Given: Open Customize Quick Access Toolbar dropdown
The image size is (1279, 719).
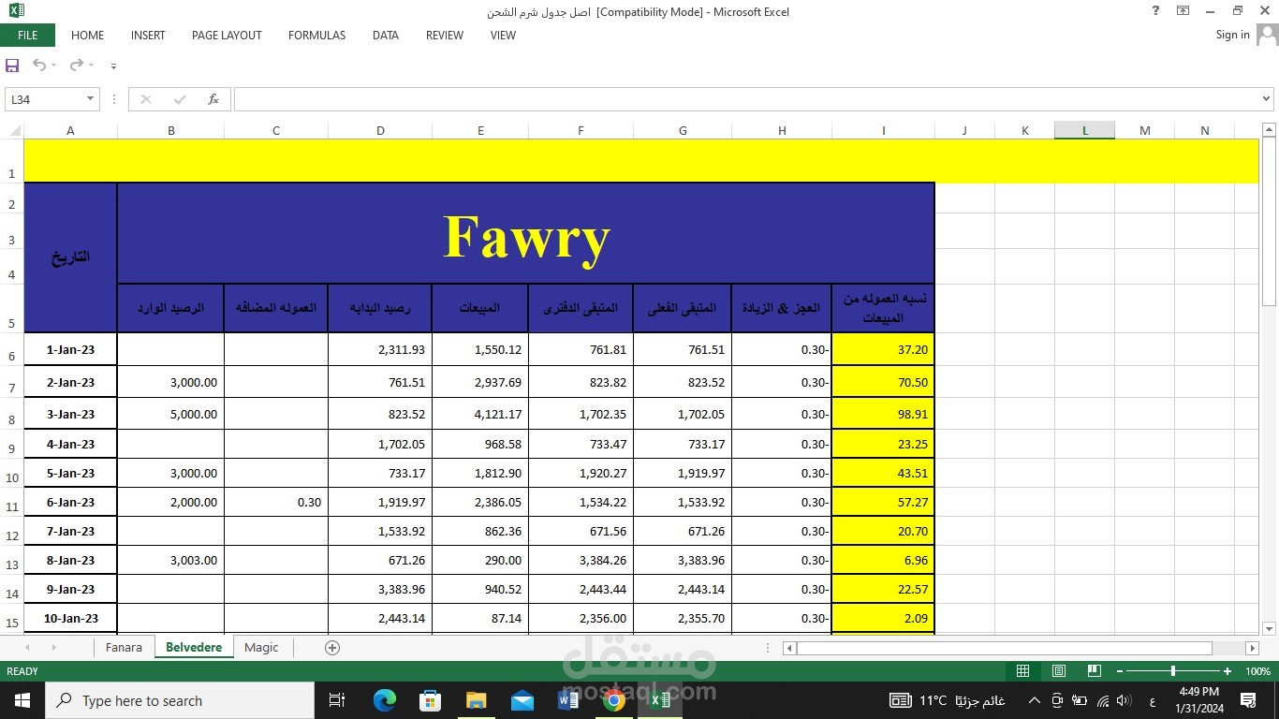Looking at the screenshot, I should coord(113,66).
